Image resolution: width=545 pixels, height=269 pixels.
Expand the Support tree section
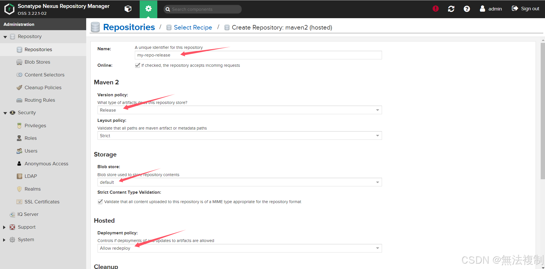(x=4, y=227)
